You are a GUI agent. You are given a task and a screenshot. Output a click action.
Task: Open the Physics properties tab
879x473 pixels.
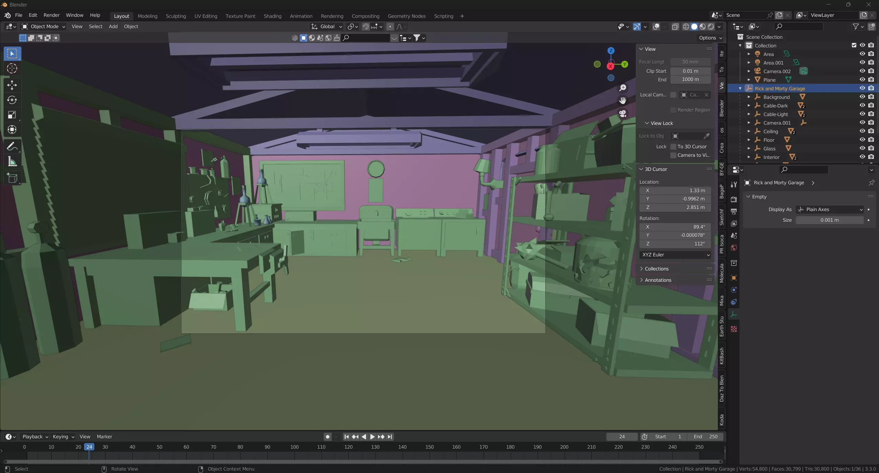tap(734, 290)
